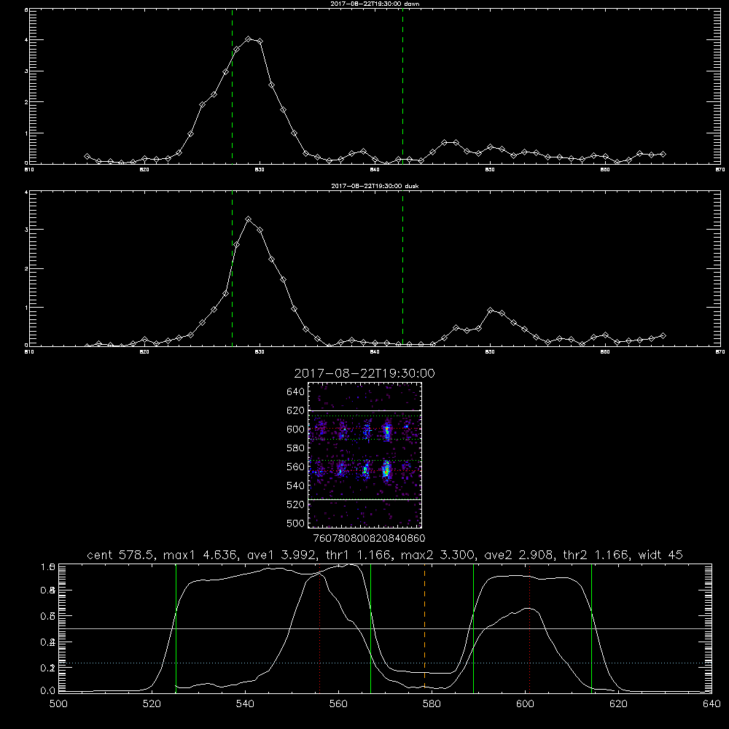The height and width of the screenshot is (729, 729).
Task: Click the '540' x-axis label of the bottom plot
Action: [245, 704]
